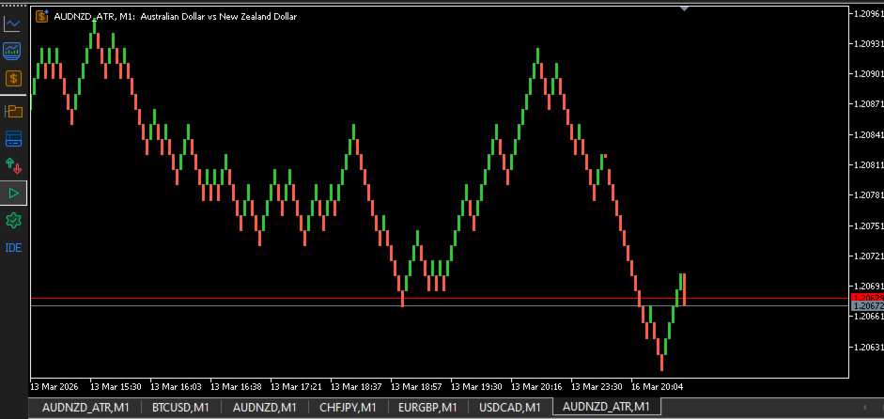Click the 1.20931 price scale value
The image size is (884, 419).
pos(869,43)
